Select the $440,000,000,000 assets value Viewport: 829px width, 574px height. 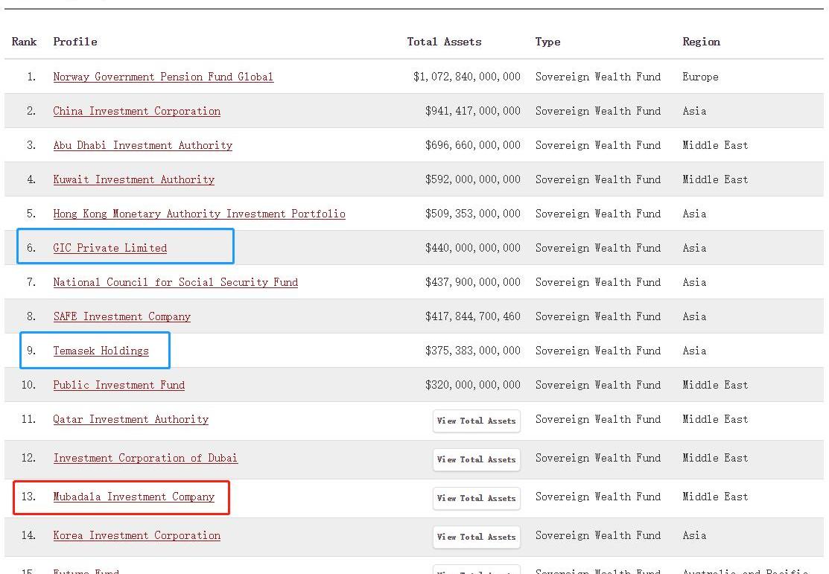473,249
